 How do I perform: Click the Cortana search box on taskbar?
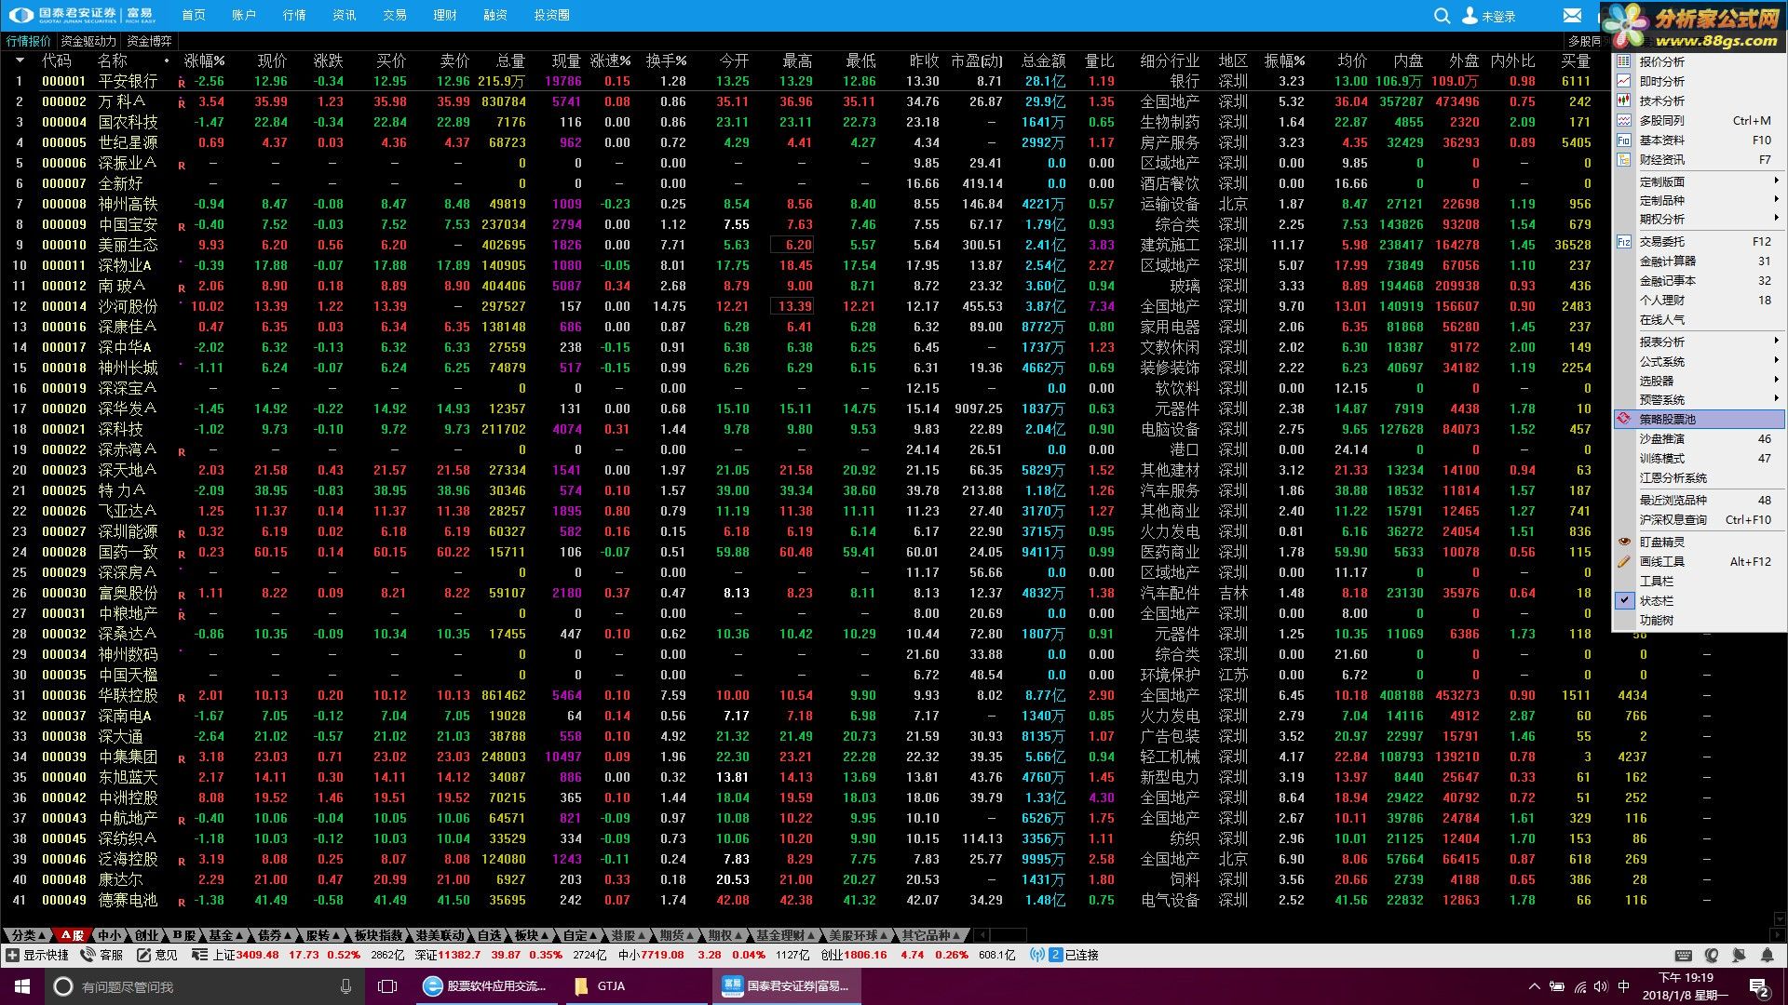coord(205,986)
